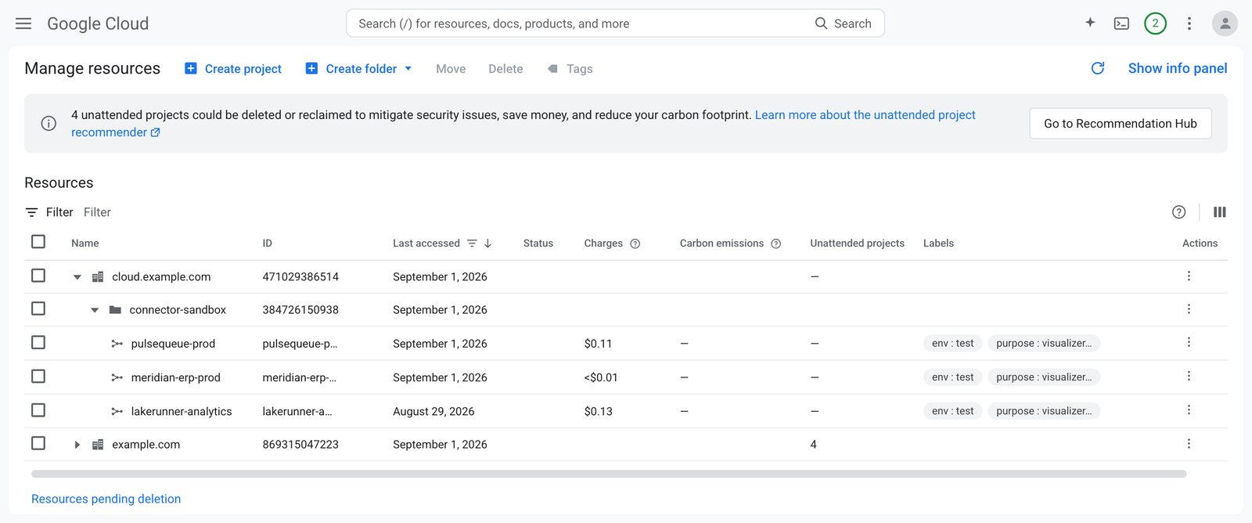Check the connector-sandbox row checkbox

[38, 308]
